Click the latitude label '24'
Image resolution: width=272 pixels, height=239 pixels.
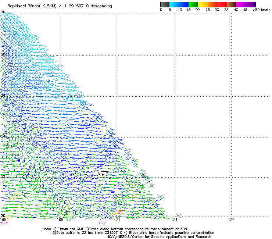(3, 136)
